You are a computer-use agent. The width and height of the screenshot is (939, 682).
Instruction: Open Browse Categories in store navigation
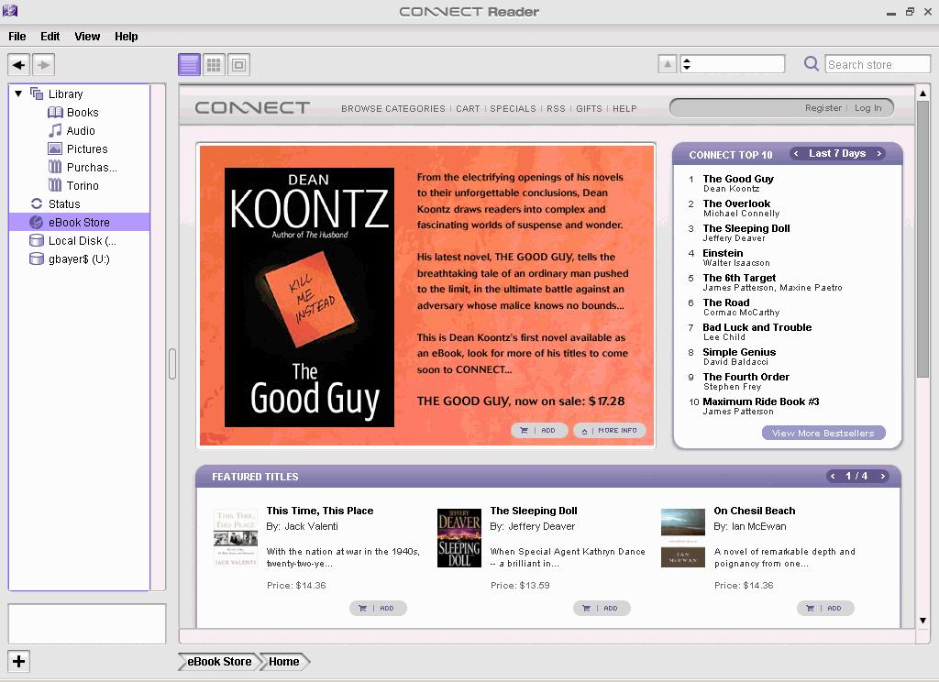[392, 108]
